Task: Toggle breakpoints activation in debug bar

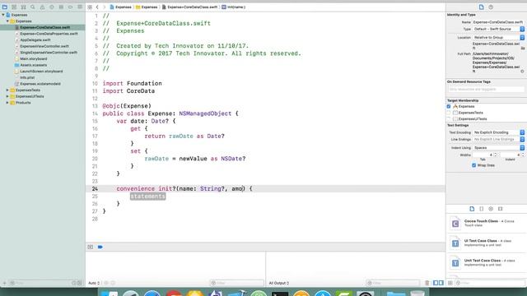Action: click(x=100, y=247)
